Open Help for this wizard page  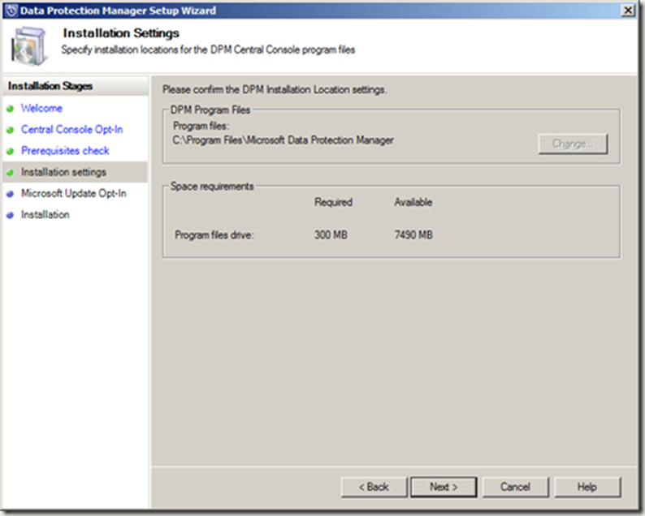pos(587,487)
